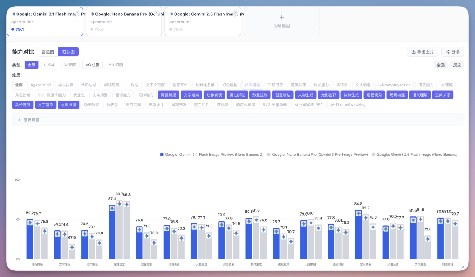The image size is (475, 277).
Task: Remove the Gemini 2.5 Flash Image model card
Action: coord(235,13)
